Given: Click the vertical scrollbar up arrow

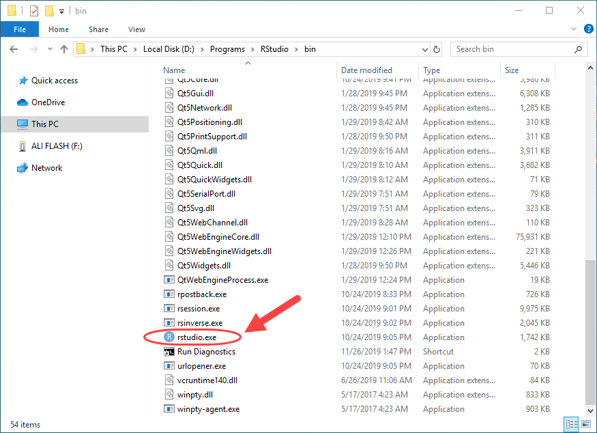Looking at the screenshot, I should pyautogui.click(x=590, y=68).
